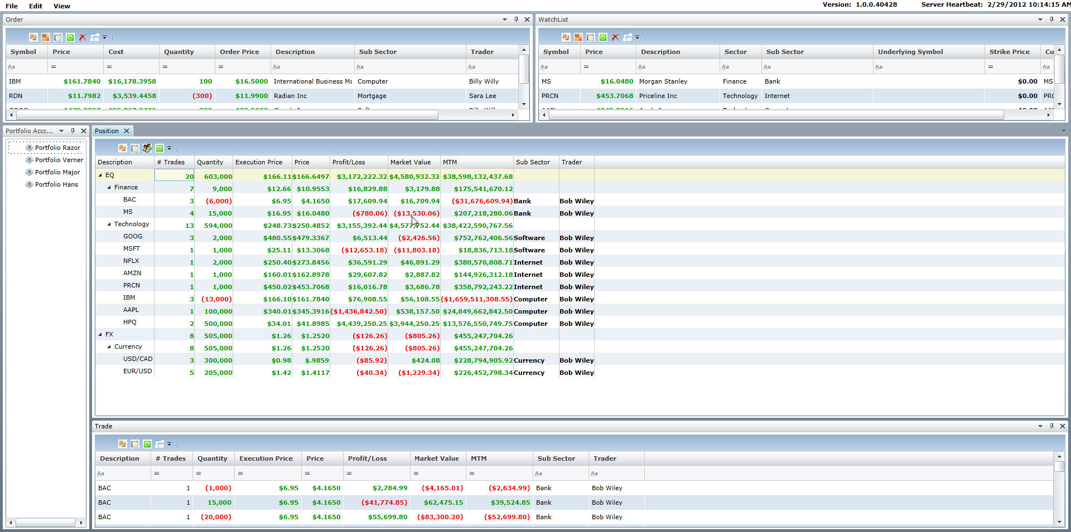Click green Excel export icon in Order toolbar
This screenshot has width=1071, height=532.
click(x=70, y=37)
